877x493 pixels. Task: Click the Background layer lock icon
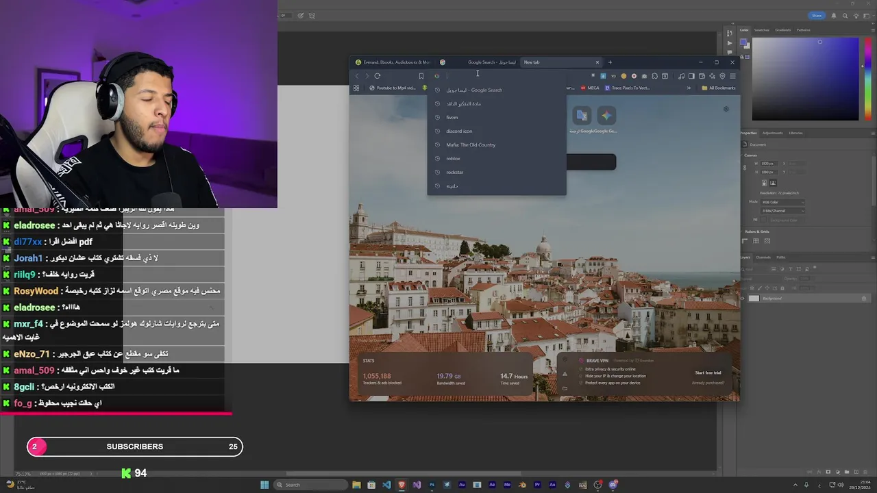click(x=863, y=299)
